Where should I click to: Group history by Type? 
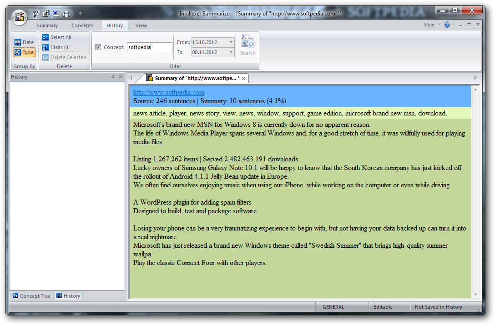(x=24, y=52)
